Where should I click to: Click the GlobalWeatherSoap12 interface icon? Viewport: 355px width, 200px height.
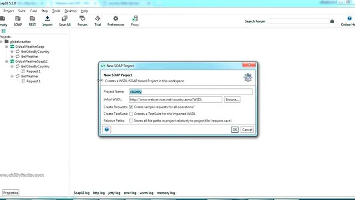[12, 61]
